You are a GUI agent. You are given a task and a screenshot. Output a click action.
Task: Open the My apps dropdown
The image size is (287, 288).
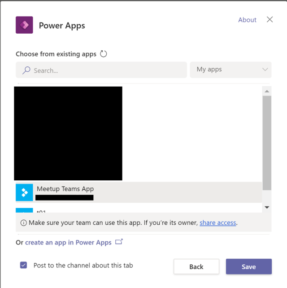click(x=230, y=70)
